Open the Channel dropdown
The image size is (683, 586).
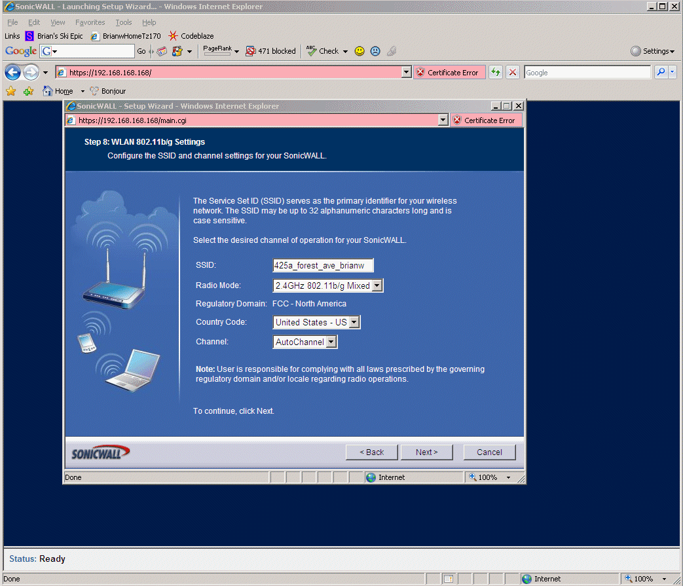[331, 342]
